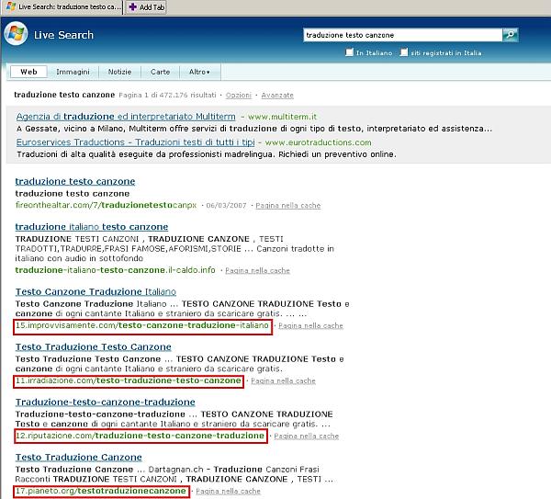Screen dimensions: 551x499
Task: Open the Notizie tab
Action: (119, 72)
